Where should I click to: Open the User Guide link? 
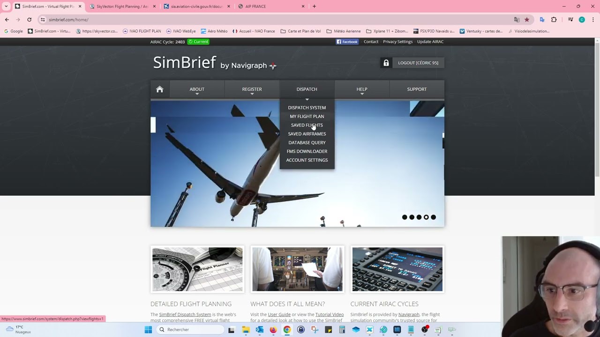pyautogui.click(x=279, y=315)
